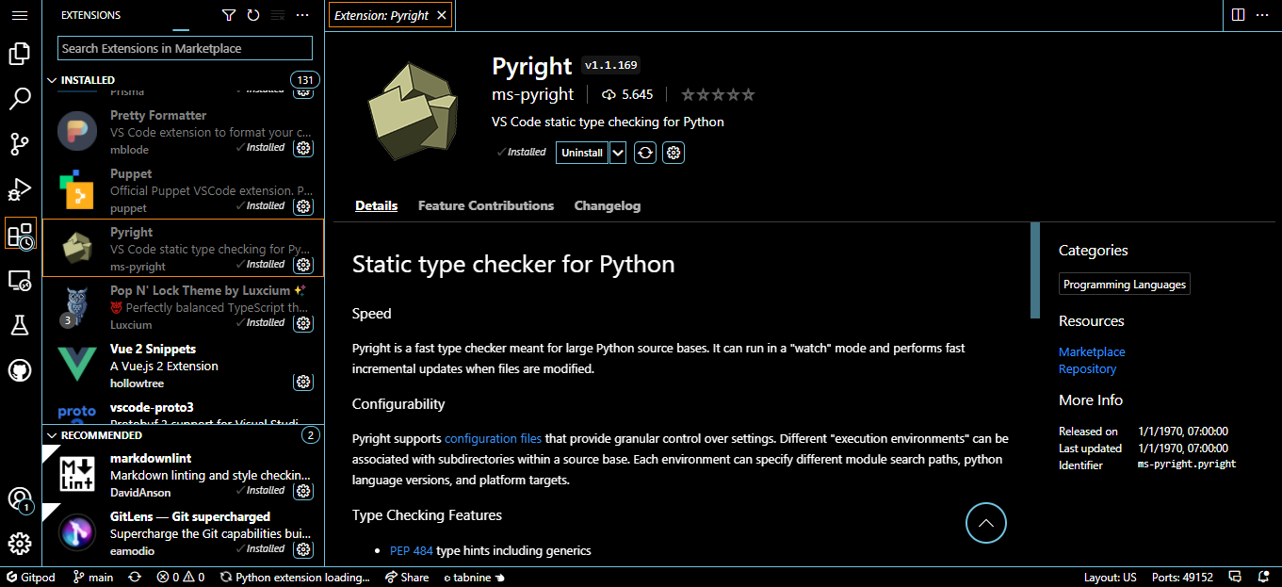The width and height of the screenshot is (1282, 587).
Task: Select Pyright extension in list
Action: pos(184,248)
